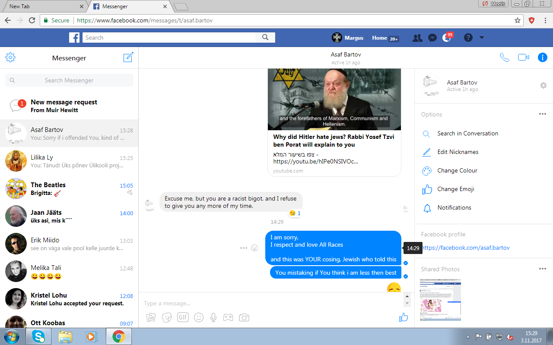Open Windows Start button
Screen dimensions: 553x345
point(12,336)
